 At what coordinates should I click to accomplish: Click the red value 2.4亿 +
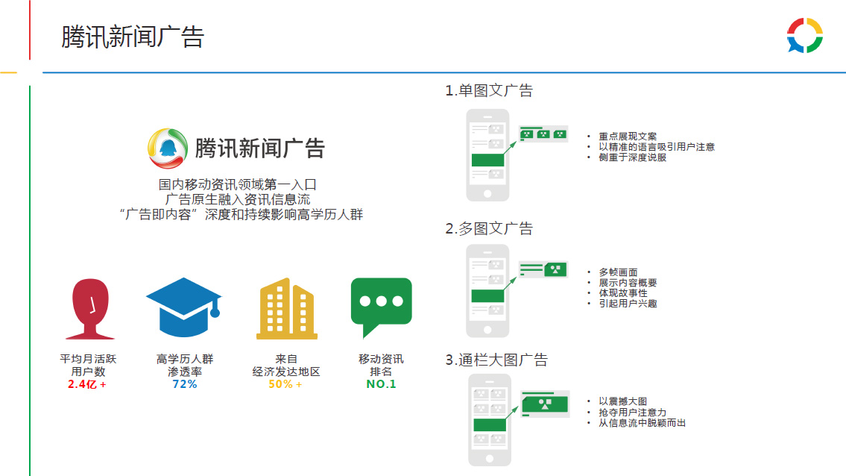click(x=87, y=384)
